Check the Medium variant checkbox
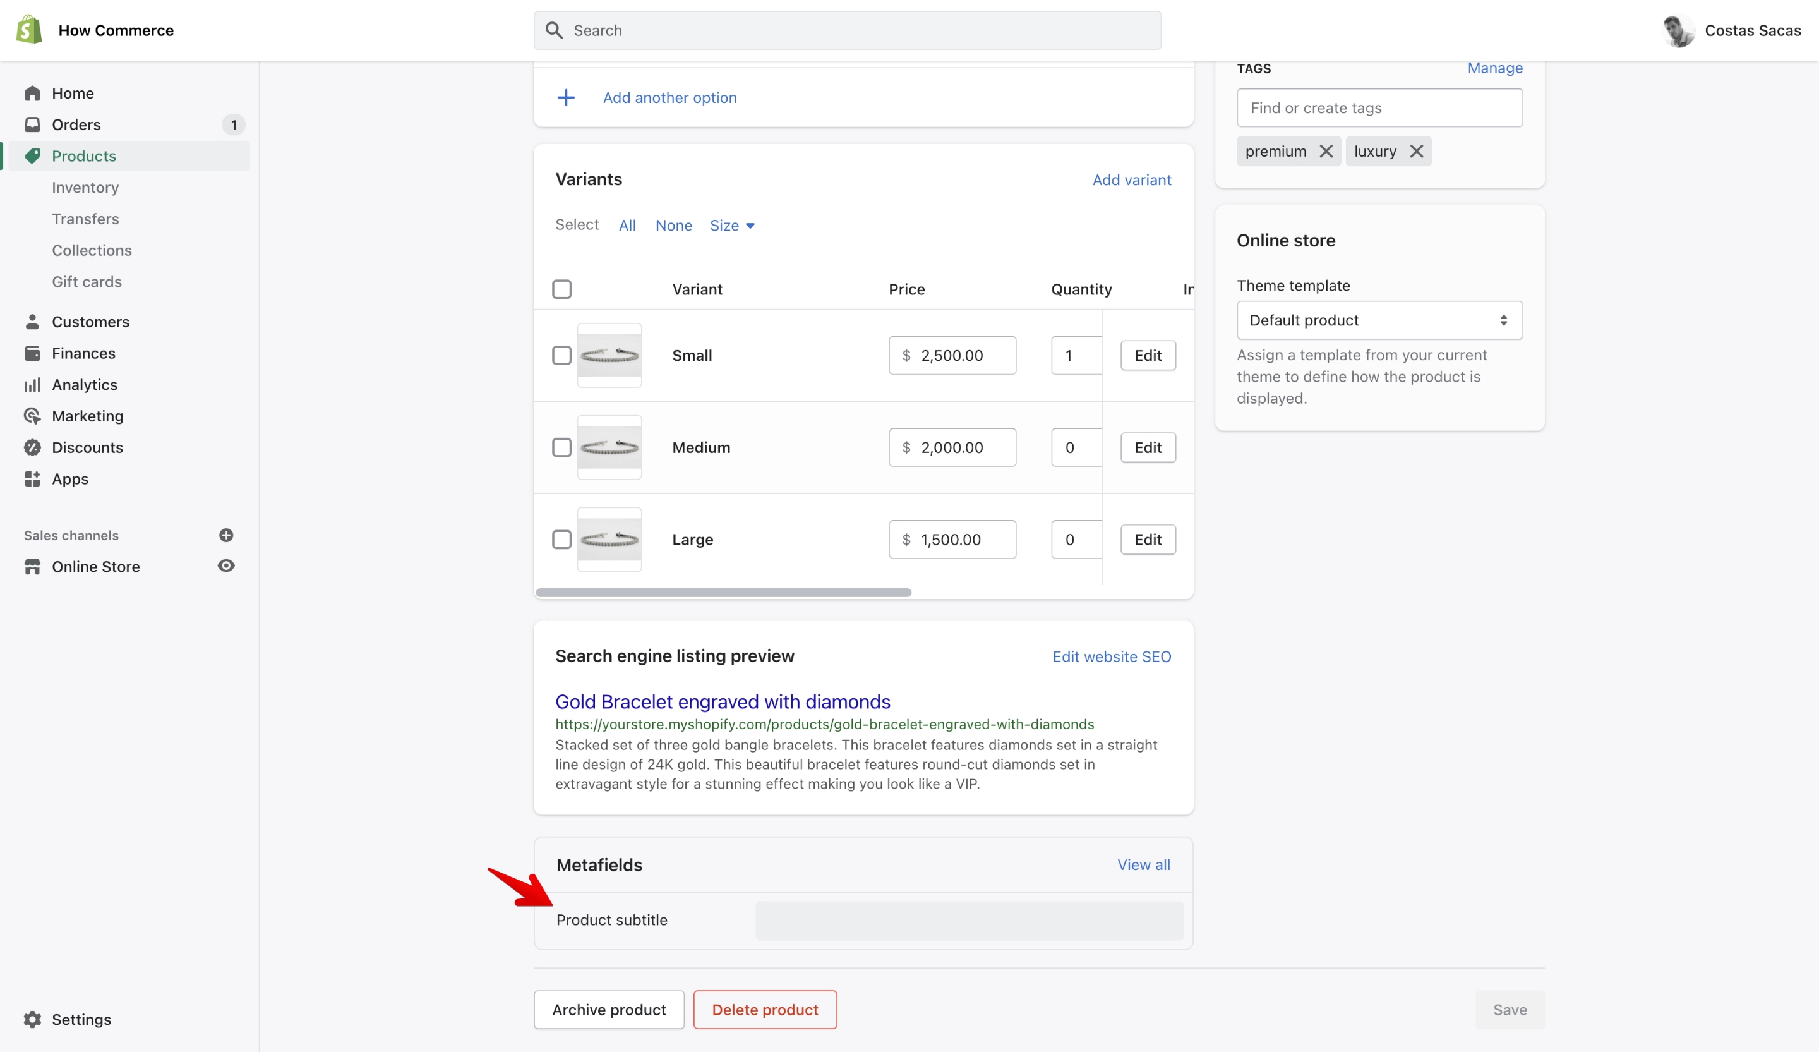Screen dimensions: 1819x1052 tap(561, 448)
